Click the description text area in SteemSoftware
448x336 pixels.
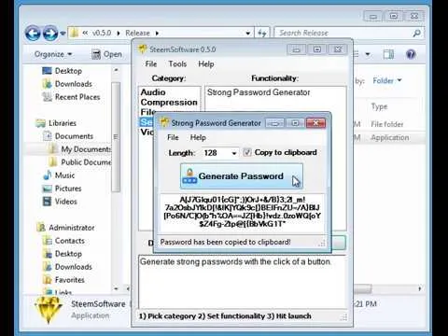coord(242,282)
